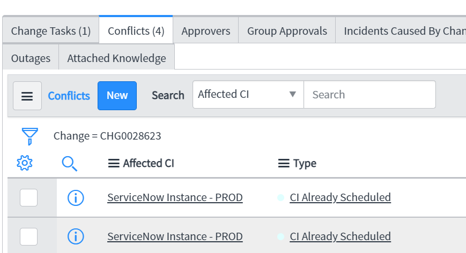This screenshot has width=466, height=253.
Task: Go to the Attached Knowledge tab
Action: click(x=116, y=58)
